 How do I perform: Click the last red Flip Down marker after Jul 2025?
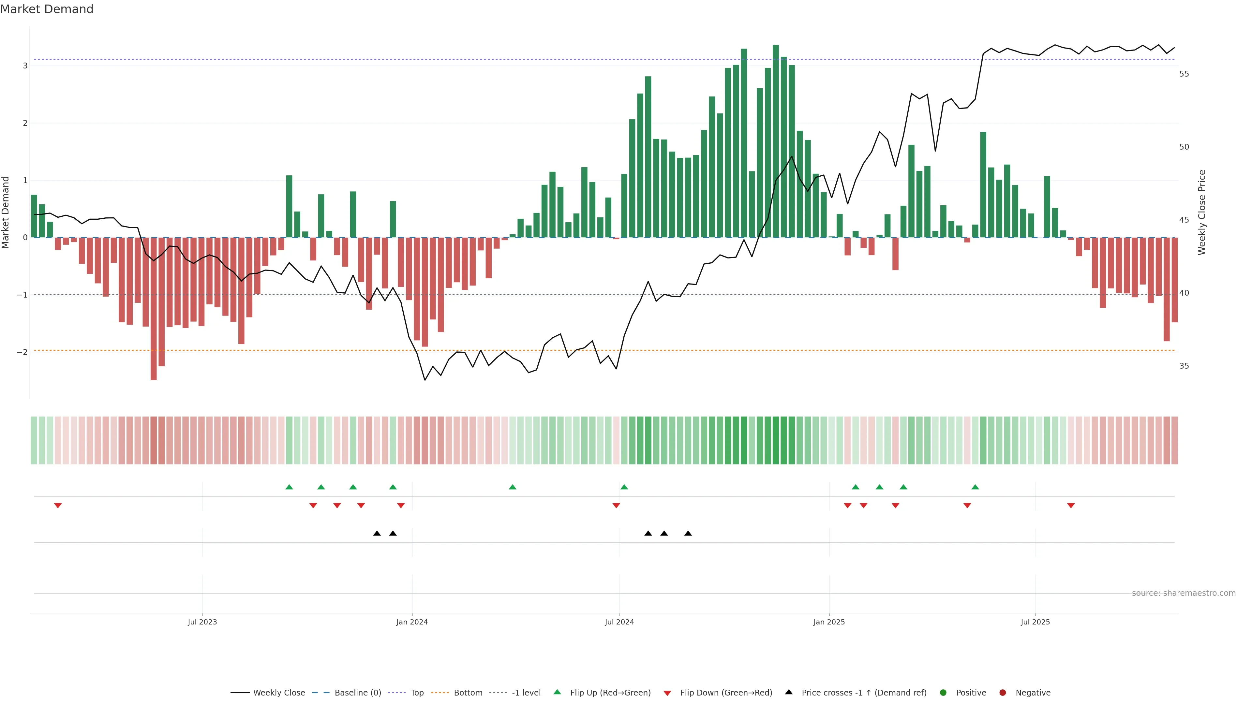point(1071,506)
